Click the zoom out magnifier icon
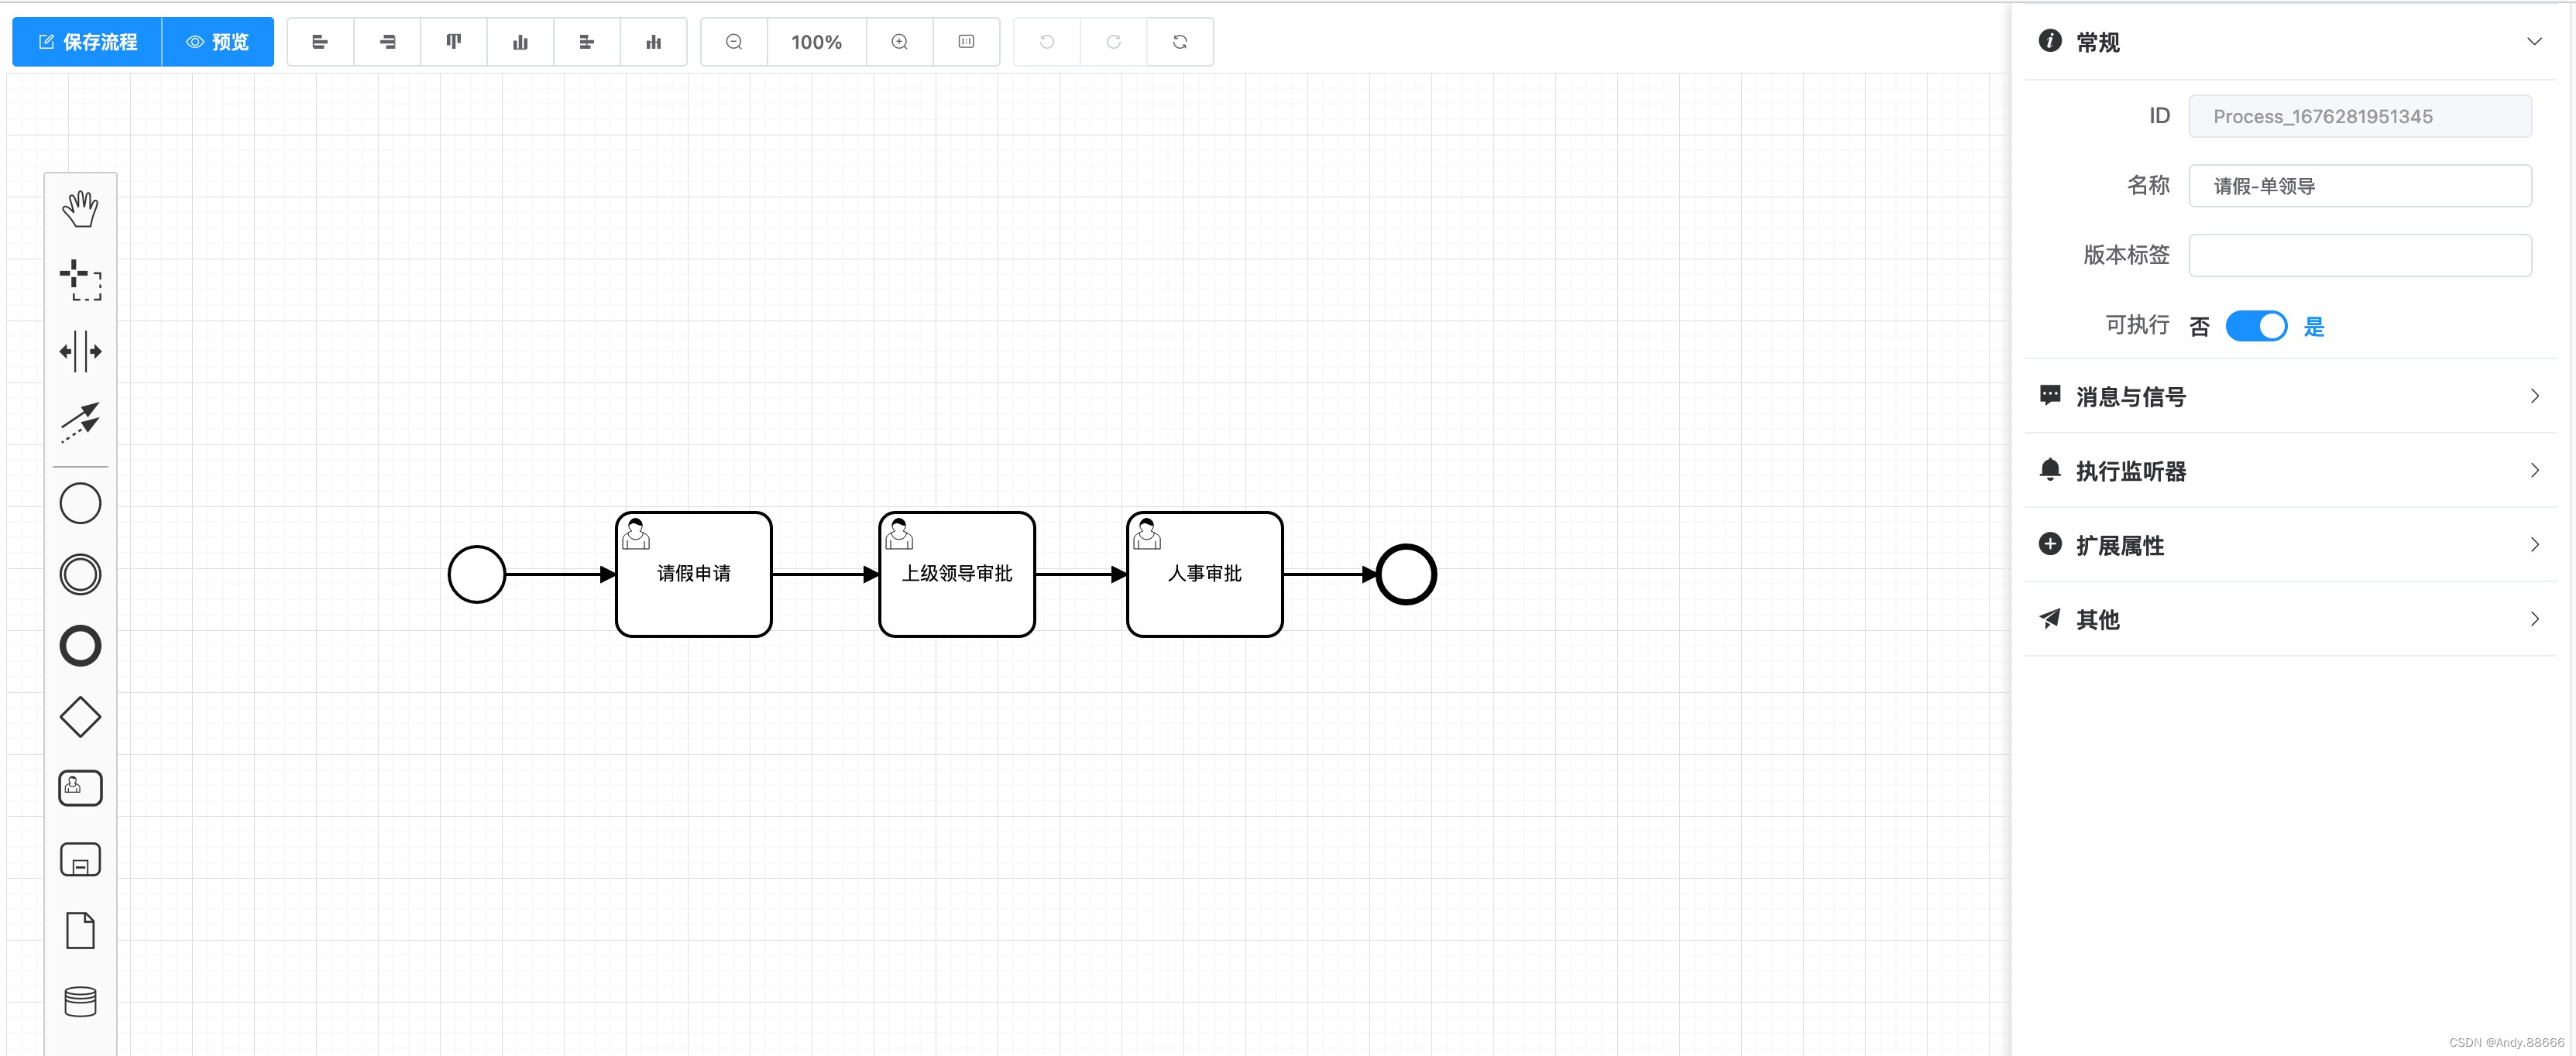The width and height of the screenshot is (2576, 1056). click(734, 42)
